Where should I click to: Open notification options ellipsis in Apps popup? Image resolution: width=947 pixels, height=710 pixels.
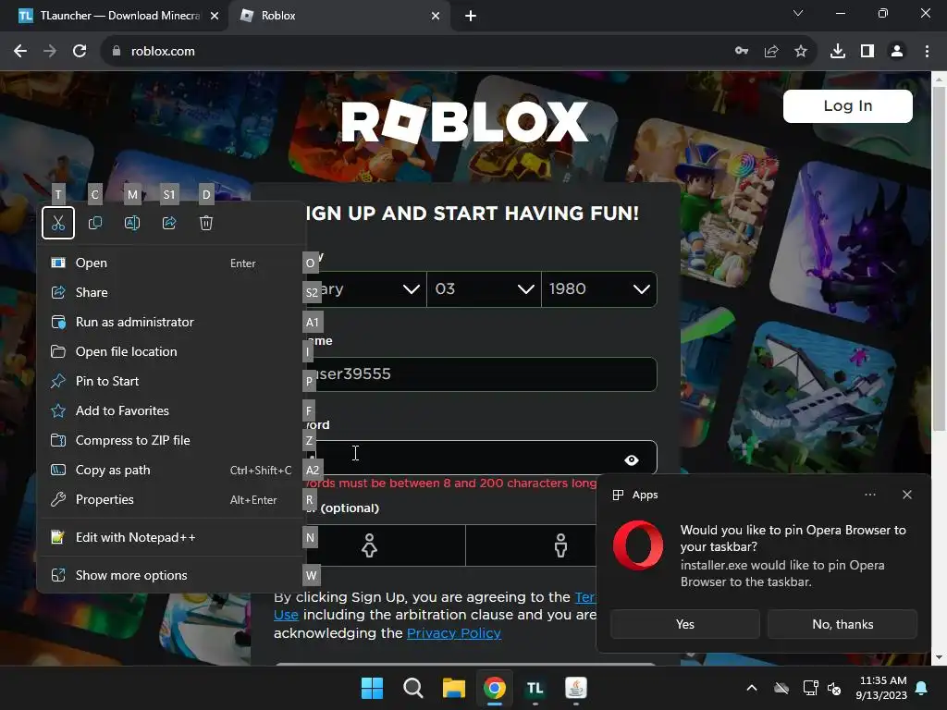(x=869, y=495)
